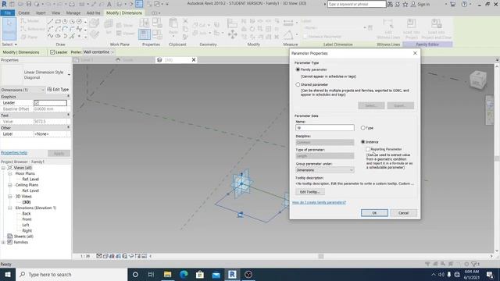The width and height of the screenshot is (500, 281).
Task: Toggle Reporting Parameter checkbox
Action: [x=368, y=149]
